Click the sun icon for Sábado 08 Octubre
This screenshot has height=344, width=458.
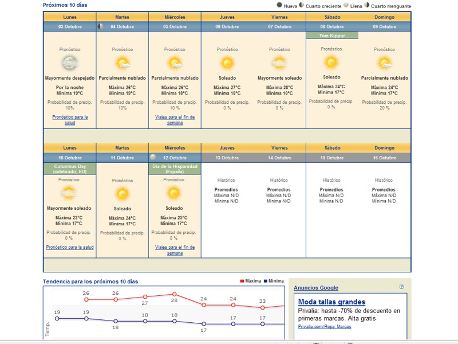331,62
